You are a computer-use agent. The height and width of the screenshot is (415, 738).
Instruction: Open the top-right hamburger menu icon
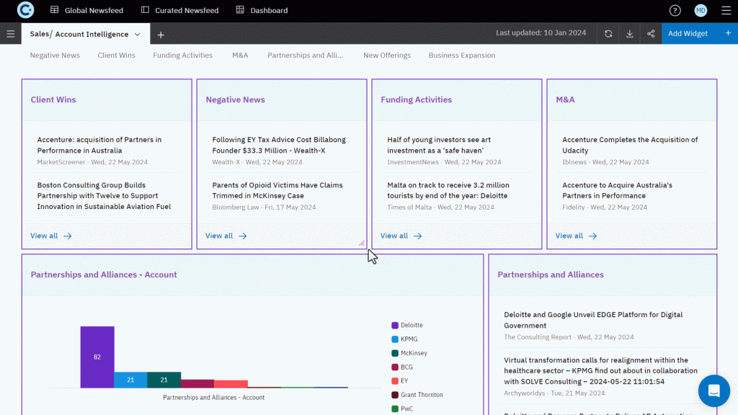pos(726,10)
